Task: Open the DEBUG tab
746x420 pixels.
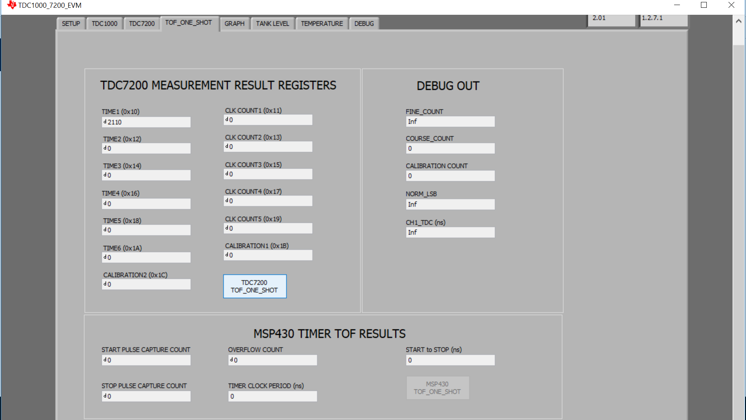Action: (364, 23)
